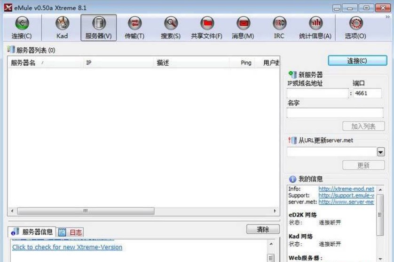The image size is (394, 262).
Task: Sort by Ping column header
Action: pyautogui.click(x=242, y=63)
